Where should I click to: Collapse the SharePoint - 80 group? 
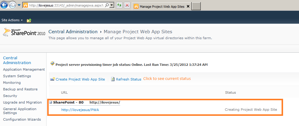(51, 102)
